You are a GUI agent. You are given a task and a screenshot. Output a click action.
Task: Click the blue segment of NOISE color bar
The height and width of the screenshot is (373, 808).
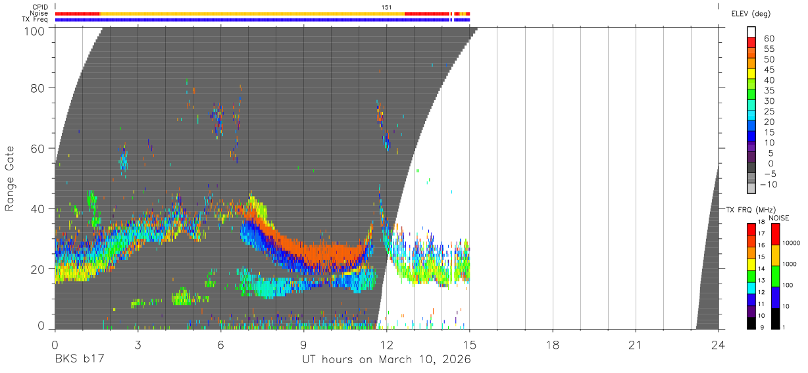(x=775, y=297)
